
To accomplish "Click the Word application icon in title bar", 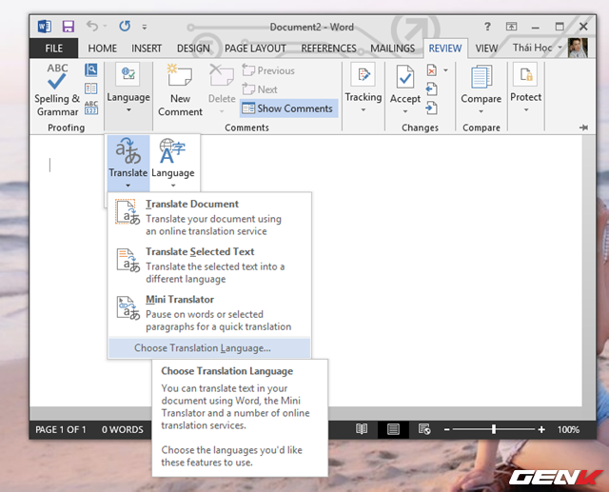I will tap(45, 27).
